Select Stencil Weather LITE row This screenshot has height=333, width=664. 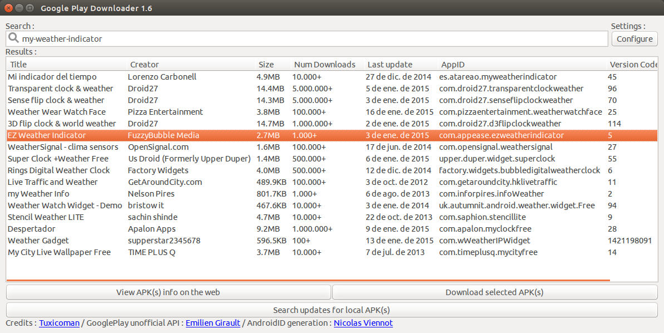pyautogui.click(x=332, y=217)
